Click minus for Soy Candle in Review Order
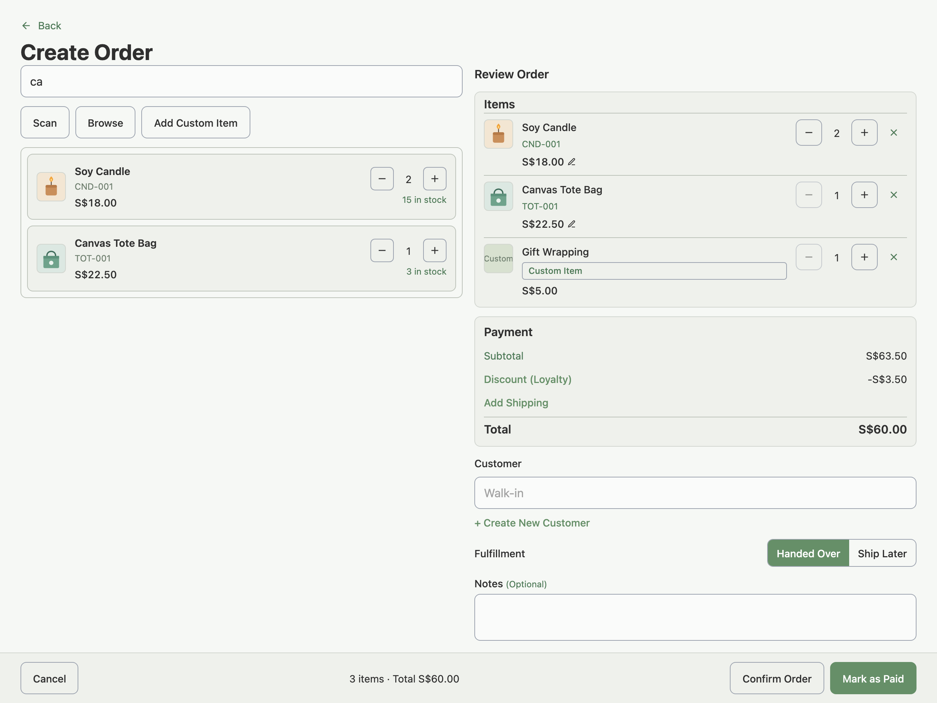 coord(809,133)
